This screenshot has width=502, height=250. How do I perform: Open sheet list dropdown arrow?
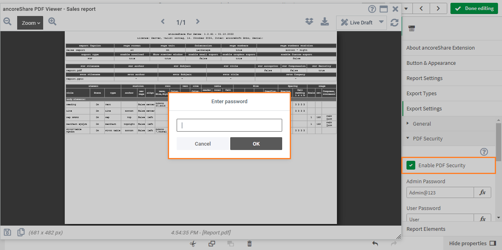406,8
